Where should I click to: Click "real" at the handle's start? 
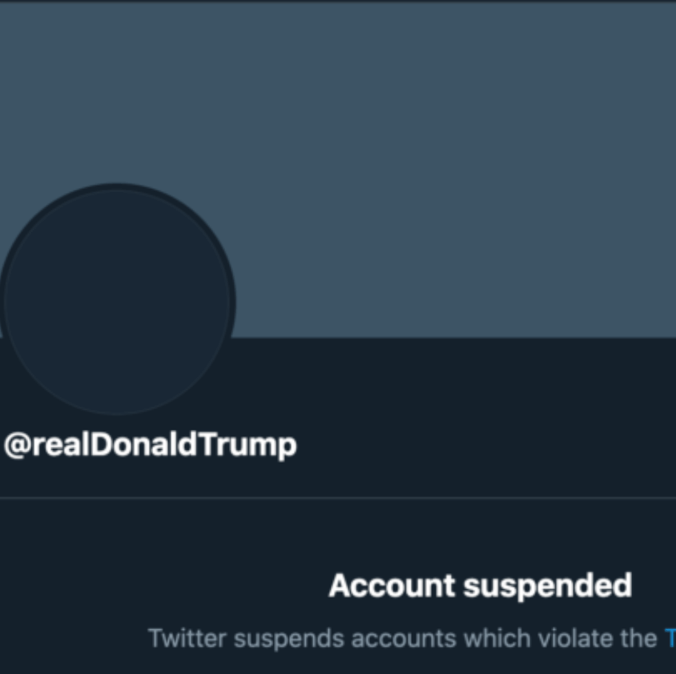[x=58, y=444]
